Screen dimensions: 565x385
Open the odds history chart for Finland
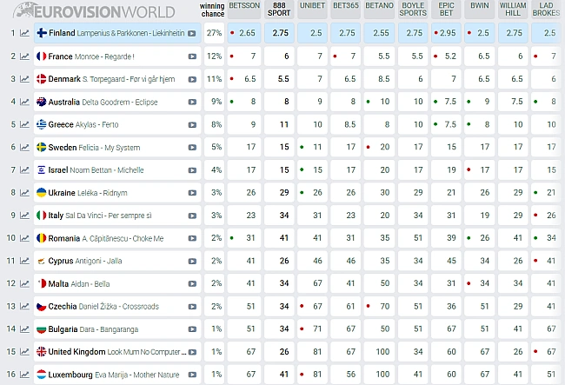24,33
